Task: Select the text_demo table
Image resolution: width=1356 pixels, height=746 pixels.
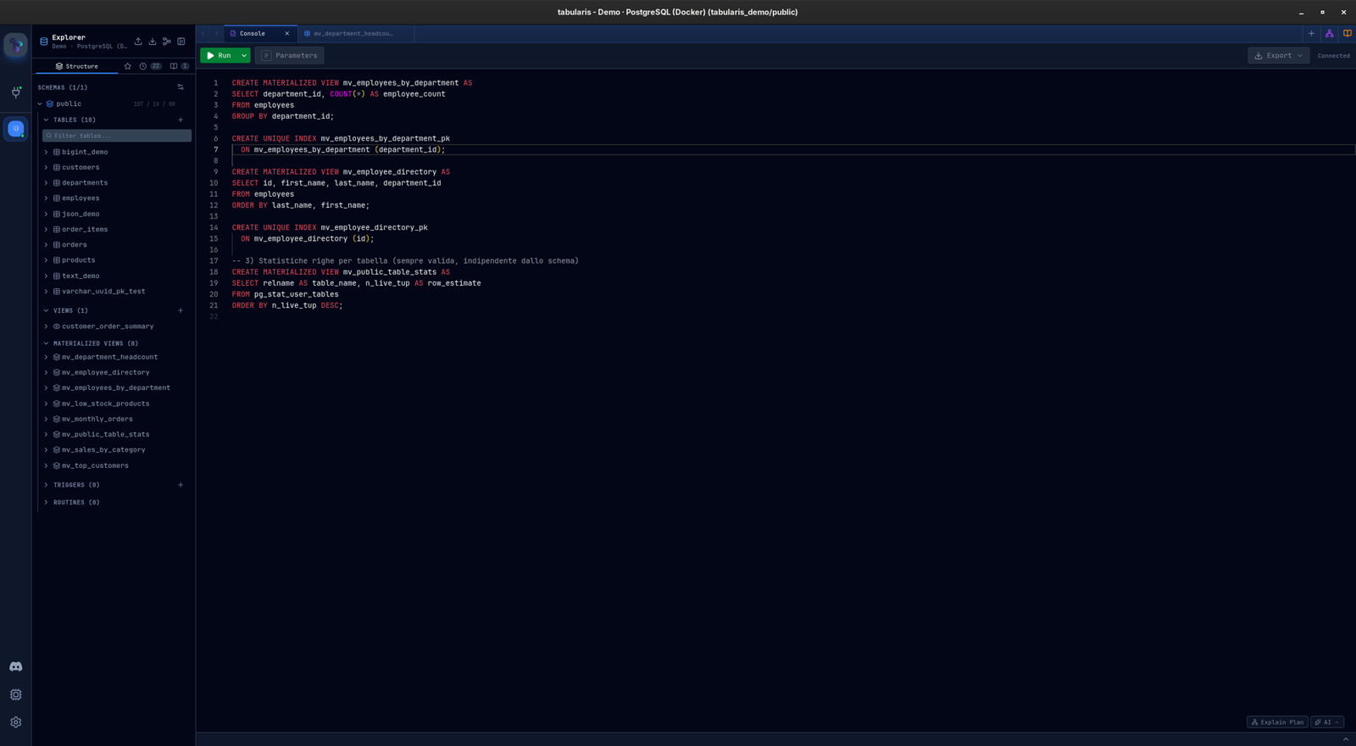Action: pyautogui.click(x=81, y=276)
